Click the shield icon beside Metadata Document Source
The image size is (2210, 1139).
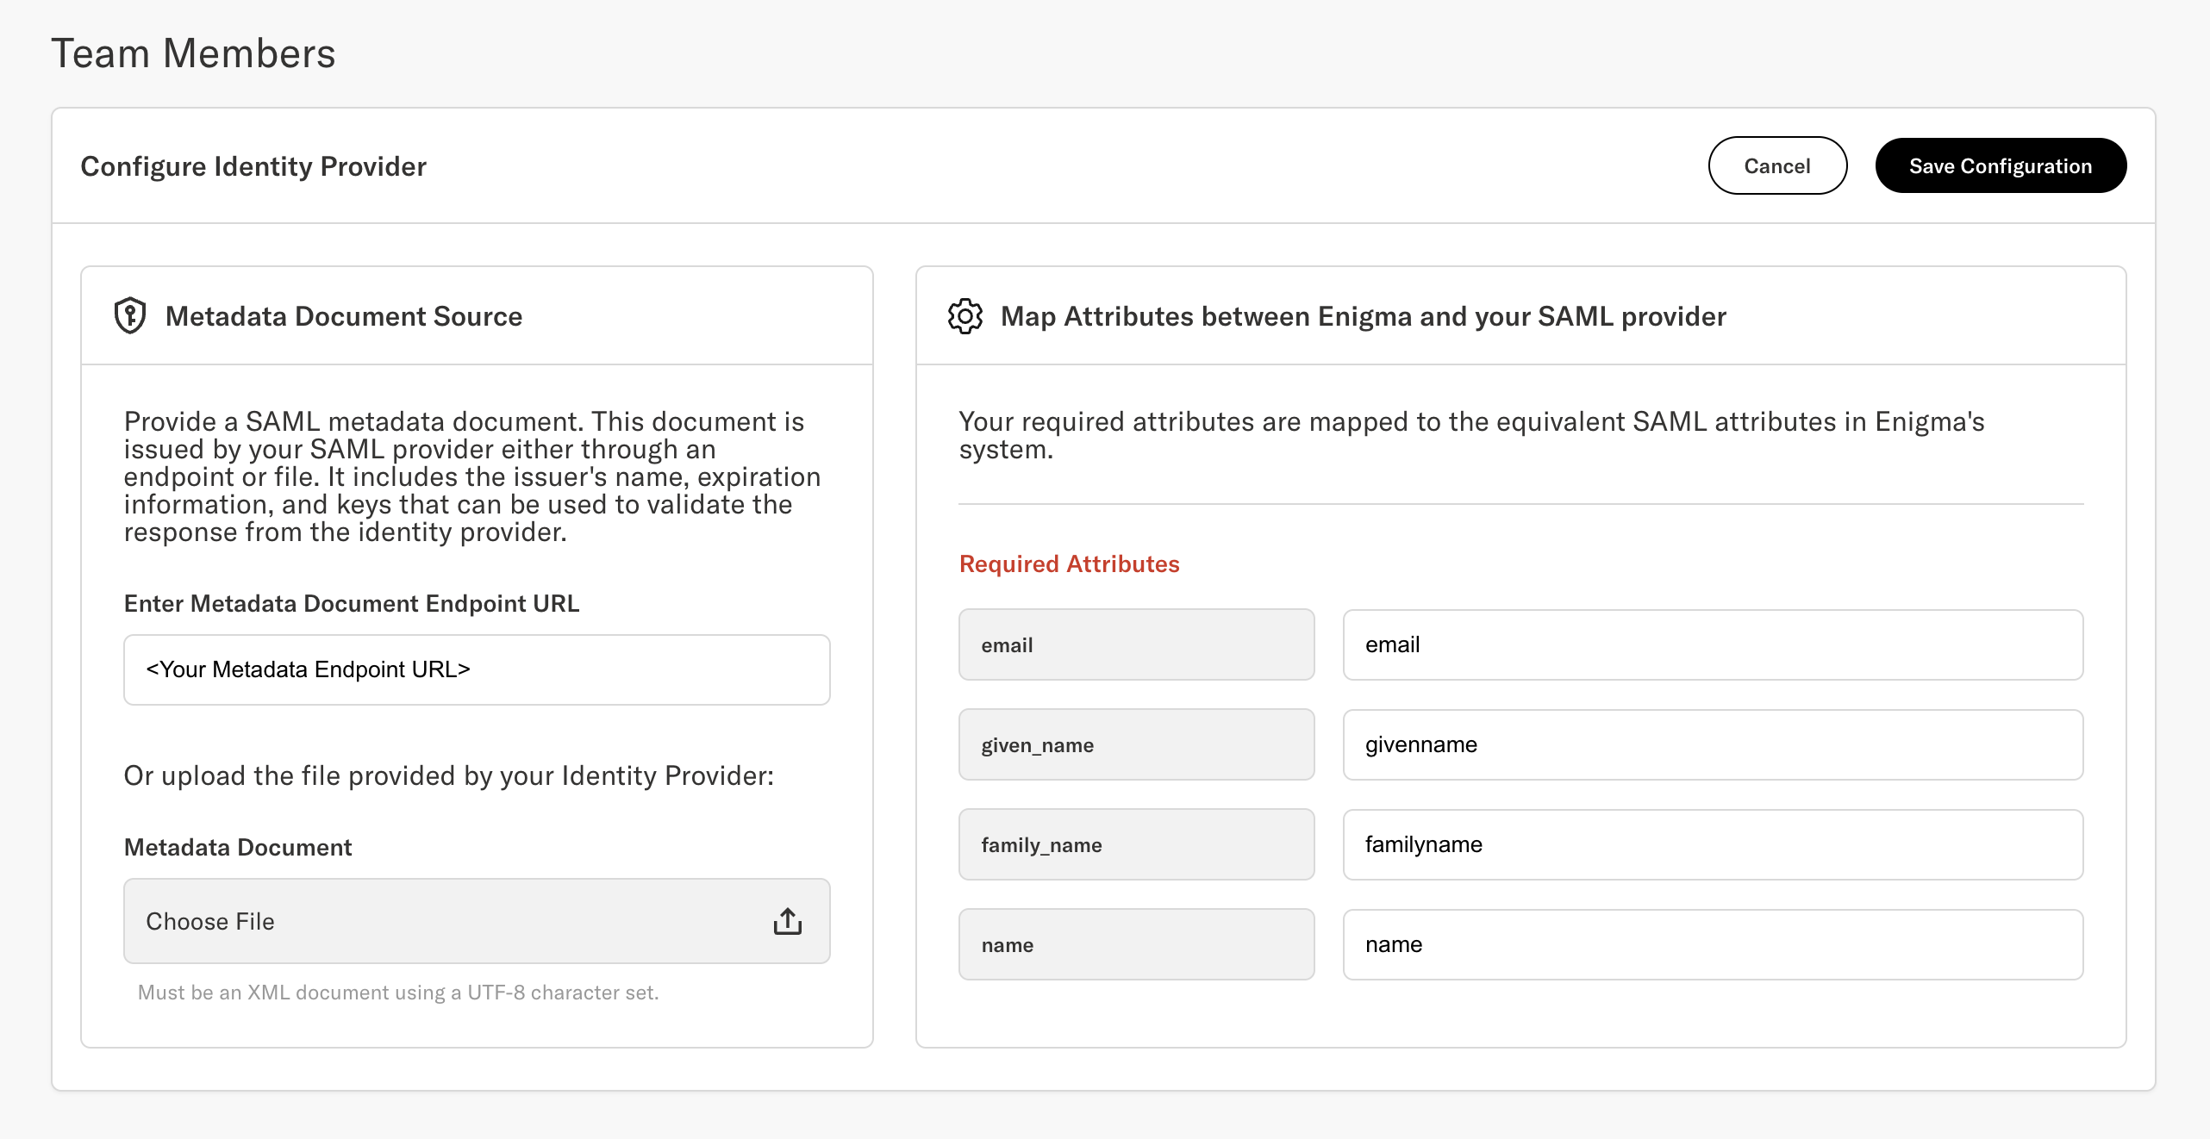[129, 315]
